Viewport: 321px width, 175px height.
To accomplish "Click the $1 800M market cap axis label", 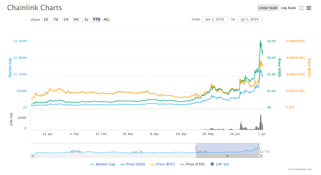I will coord(20,58).
